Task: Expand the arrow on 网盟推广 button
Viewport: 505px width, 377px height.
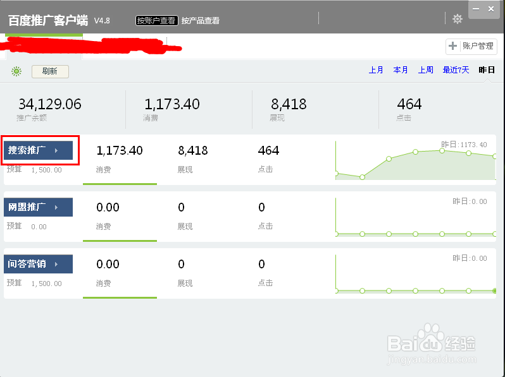Action: click(56, 207)
